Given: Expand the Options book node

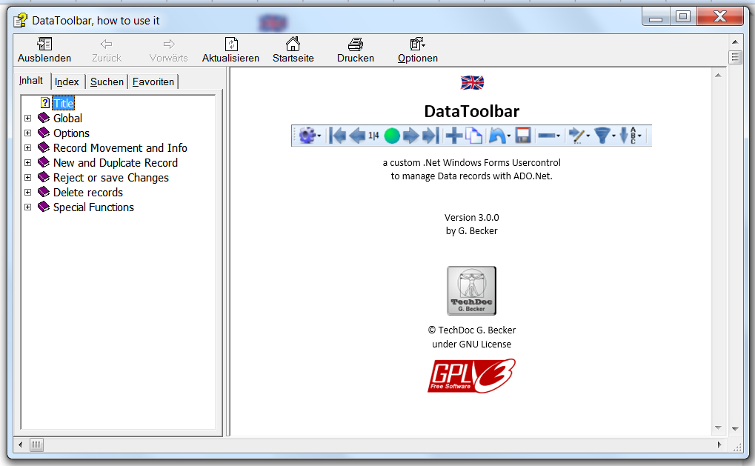Looking at the screenshot, I should 28,133.
